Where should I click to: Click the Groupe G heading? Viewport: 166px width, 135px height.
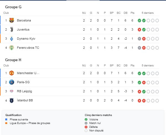pos(13,7)
